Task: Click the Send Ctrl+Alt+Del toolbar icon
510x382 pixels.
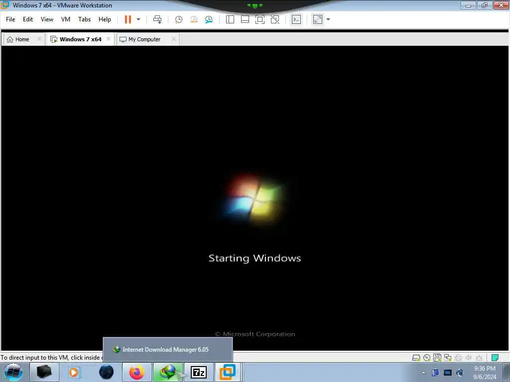Action: point(157,19)
